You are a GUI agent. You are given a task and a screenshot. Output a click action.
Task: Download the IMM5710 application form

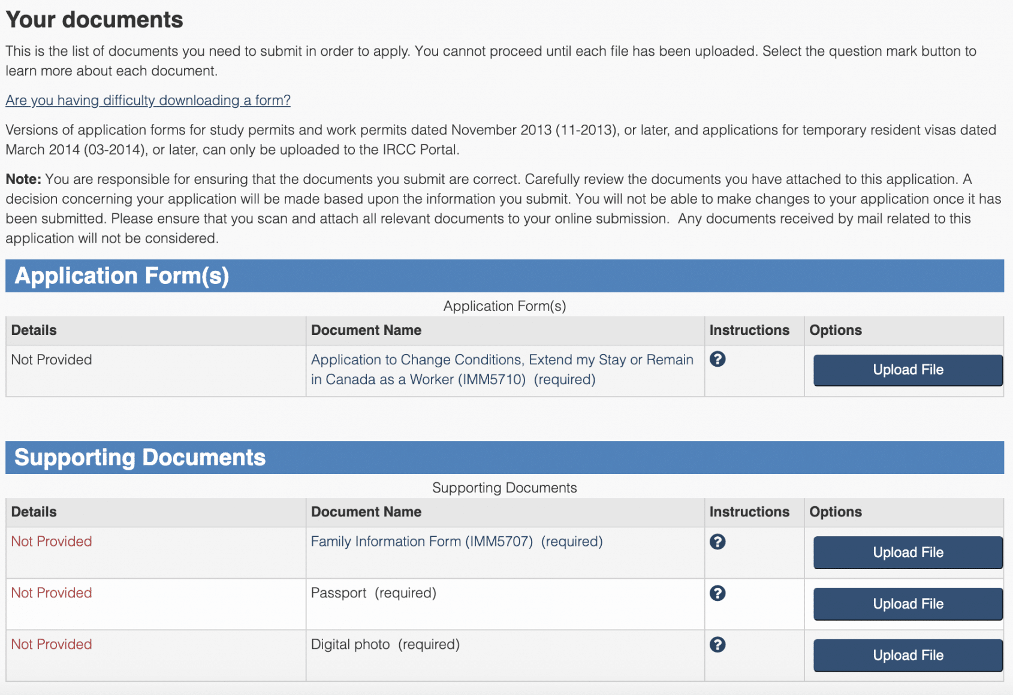coord(502,369)
